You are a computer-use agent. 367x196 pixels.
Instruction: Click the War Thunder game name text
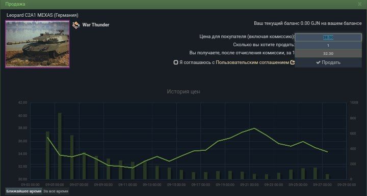tap(96, 25)
